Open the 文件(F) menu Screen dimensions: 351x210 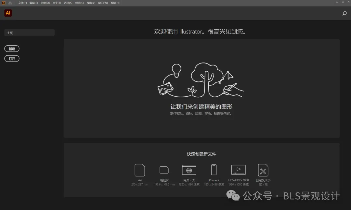(22, 3)
